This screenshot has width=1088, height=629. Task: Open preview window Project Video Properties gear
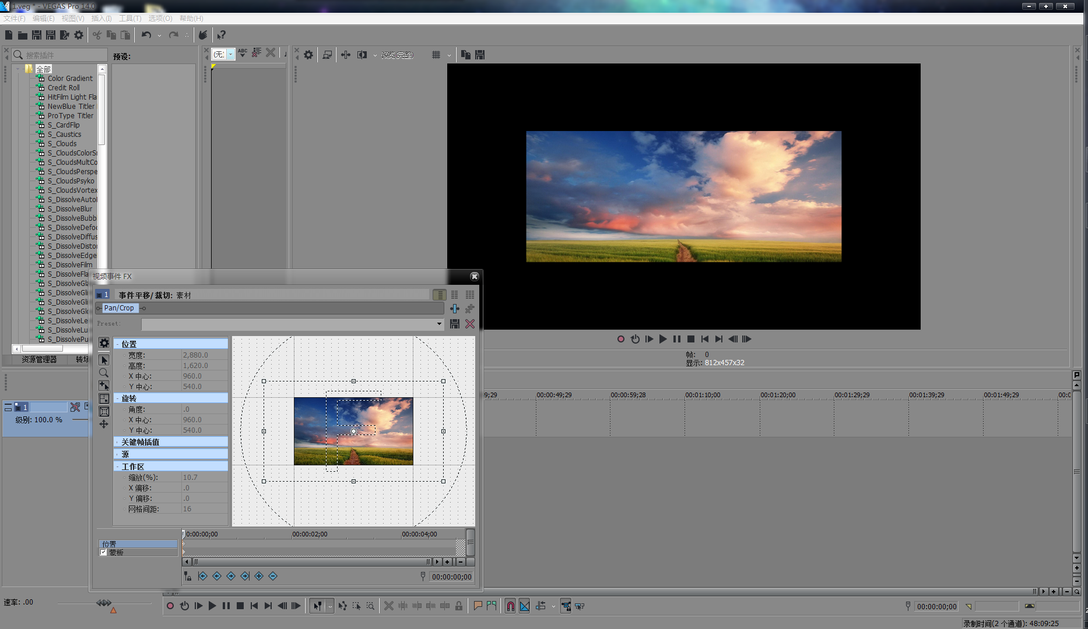pyautogui.click(x=308, y=55)
